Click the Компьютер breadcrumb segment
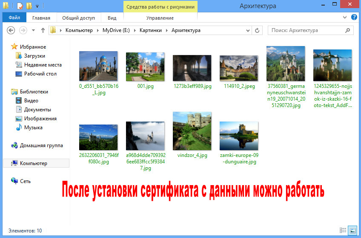The image size is (361, 238). click(79, 30)
